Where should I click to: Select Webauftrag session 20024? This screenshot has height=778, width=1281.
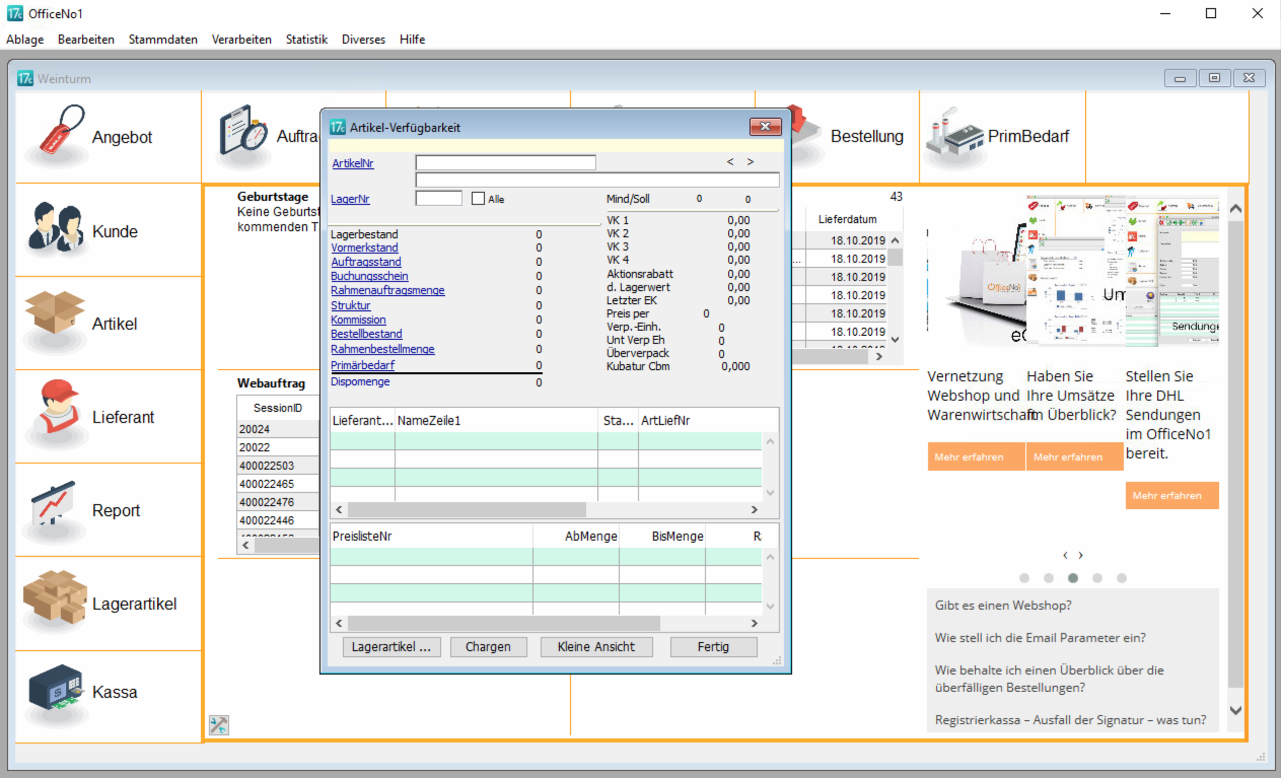tap(278, 429)
